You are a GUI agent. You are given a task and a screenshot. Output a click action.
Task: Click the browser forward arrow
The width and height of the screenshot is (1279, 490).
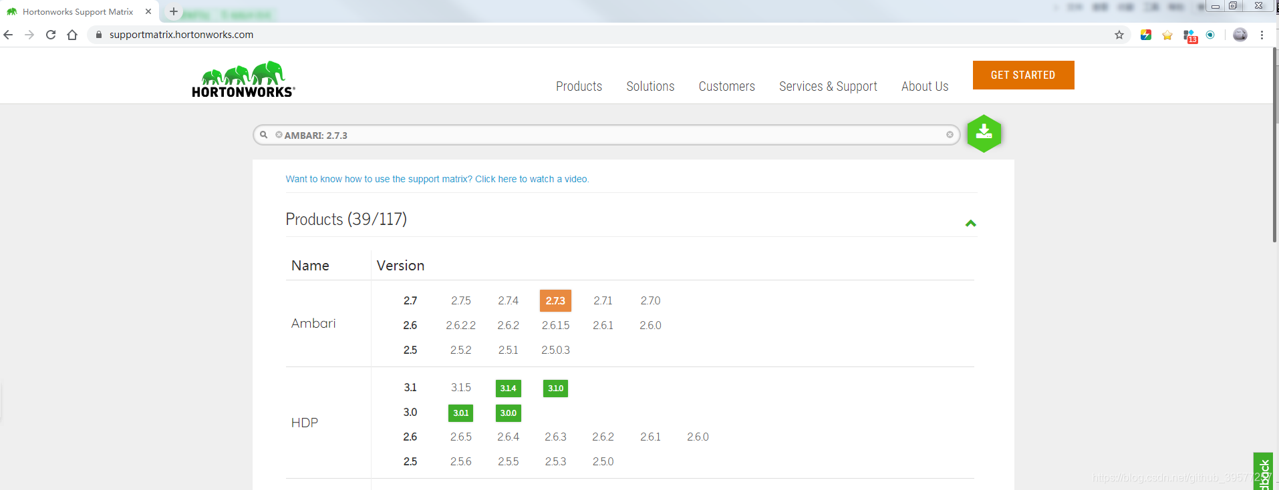click(x=29, y=35)
